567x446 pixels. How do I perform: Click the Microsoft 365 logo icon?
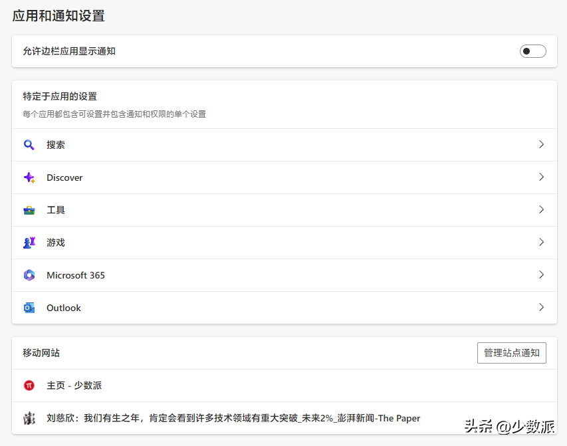pos(29,275)
